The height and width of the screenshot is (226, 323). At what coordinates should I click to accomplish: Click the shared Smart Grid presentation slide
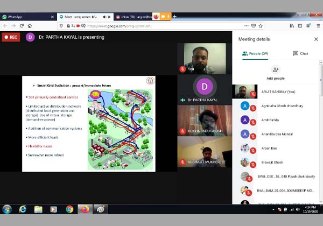click(x=89, y=124)
